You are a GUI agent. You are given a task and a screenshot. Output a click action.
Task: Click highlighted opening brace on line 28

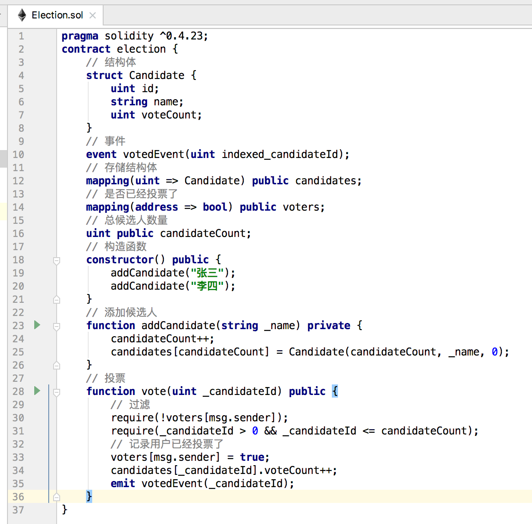pos(335,391)
